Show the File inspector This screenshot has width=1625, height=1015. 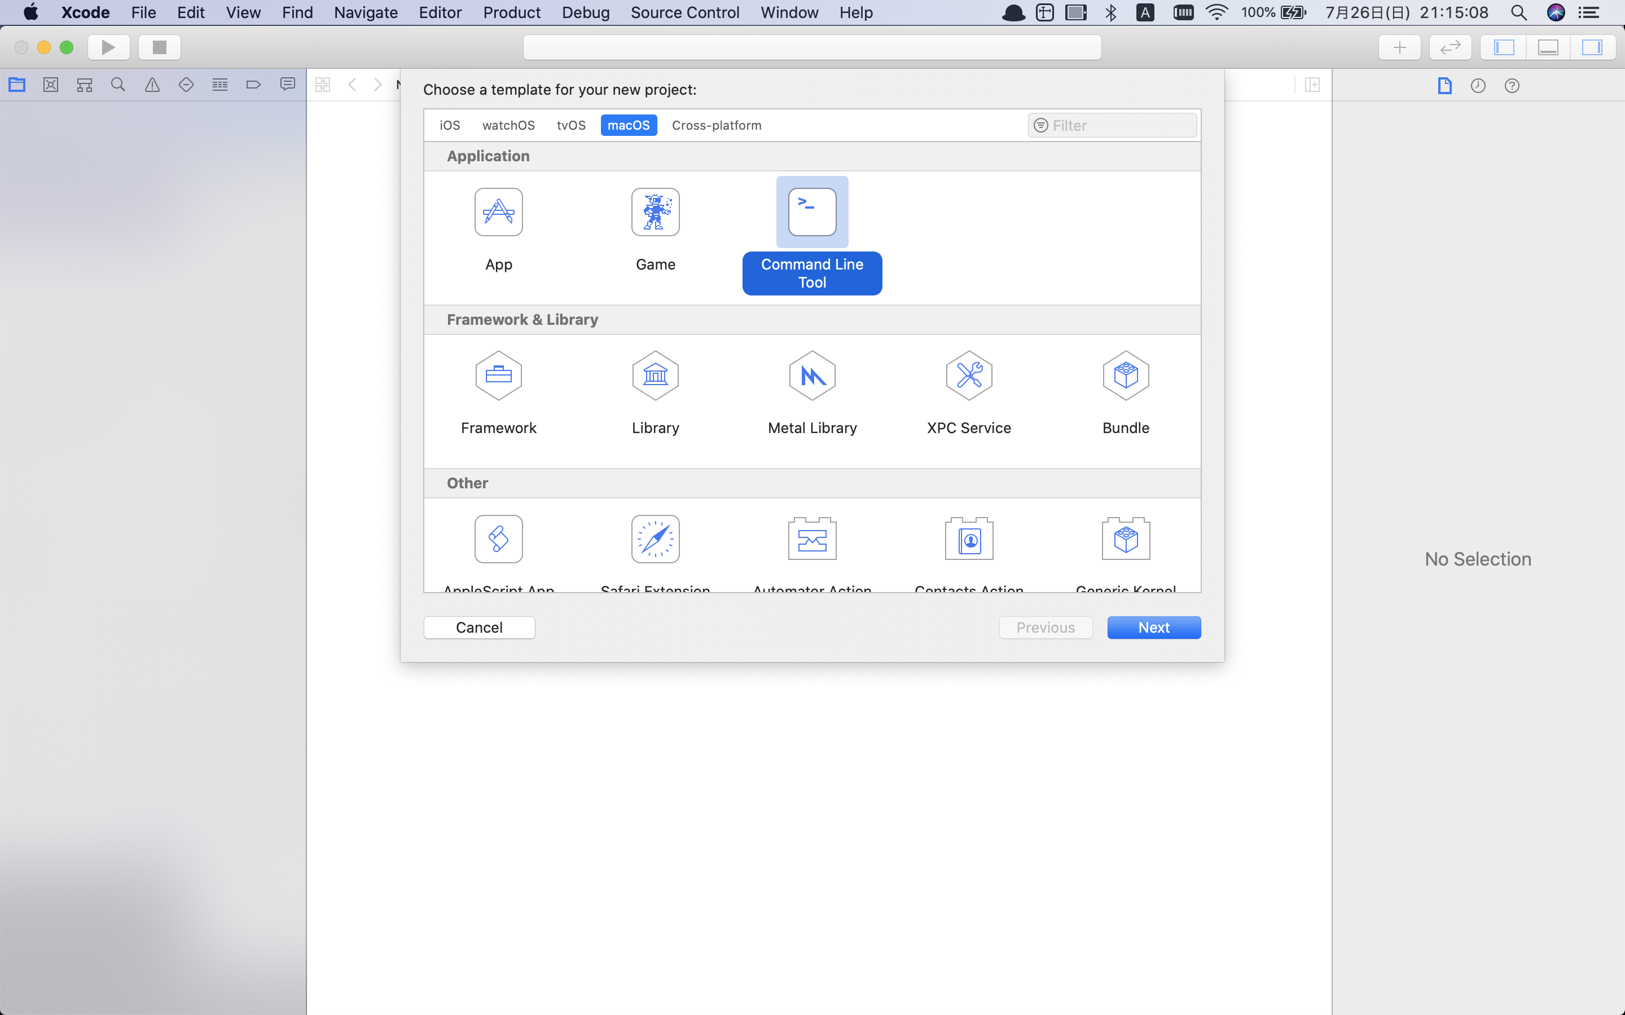point(1444,85)
